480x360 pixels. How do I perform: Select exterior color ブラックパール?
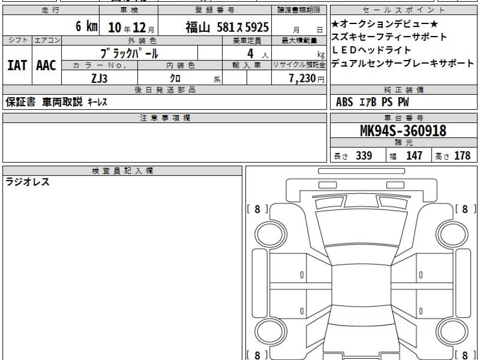(130, 53)
